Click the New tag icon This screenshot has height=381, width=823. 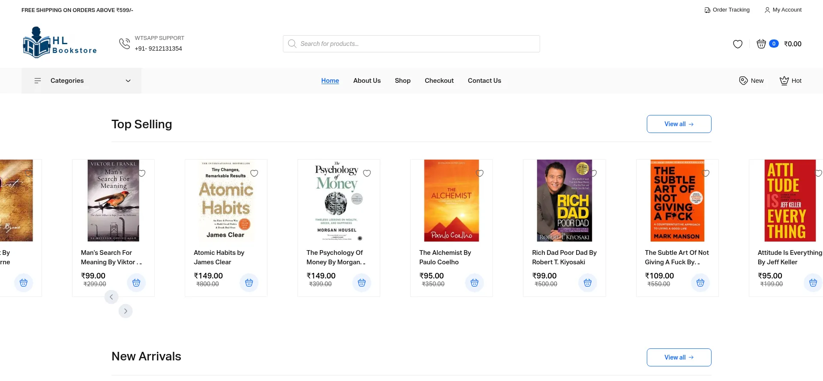click(x=743, y=81)
